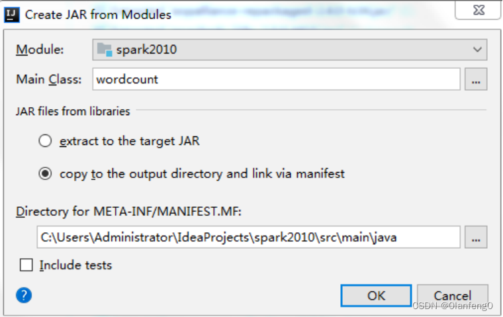Click the Main Class: label text
Screen dimensions: 503x317
coord(49,79)
